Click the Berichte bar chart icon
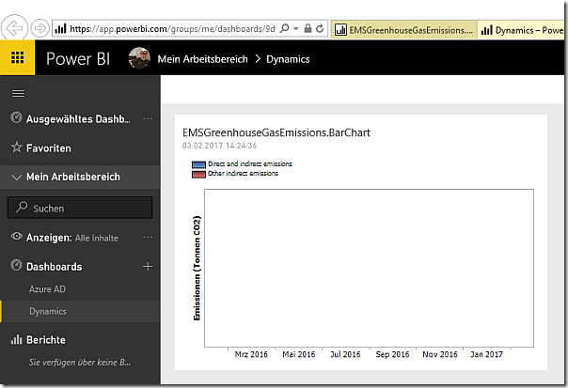The image size is (568, 388). pos(16,339)
